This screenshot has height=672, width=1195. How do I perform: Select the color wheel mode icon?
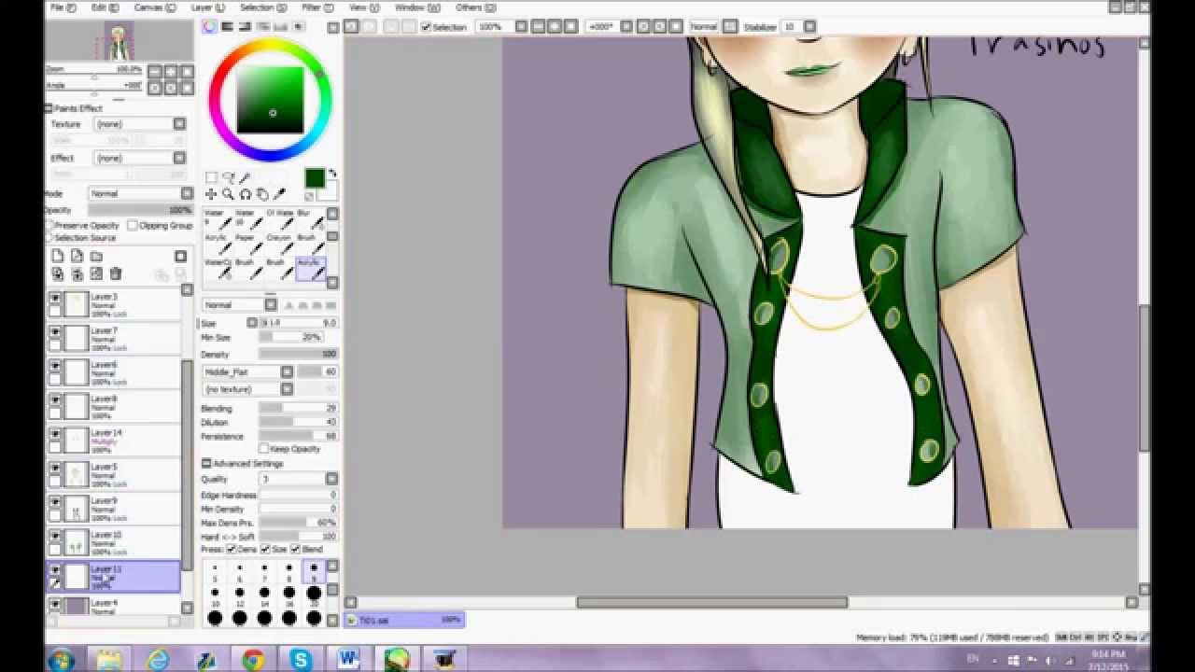[x=210, y=27]
